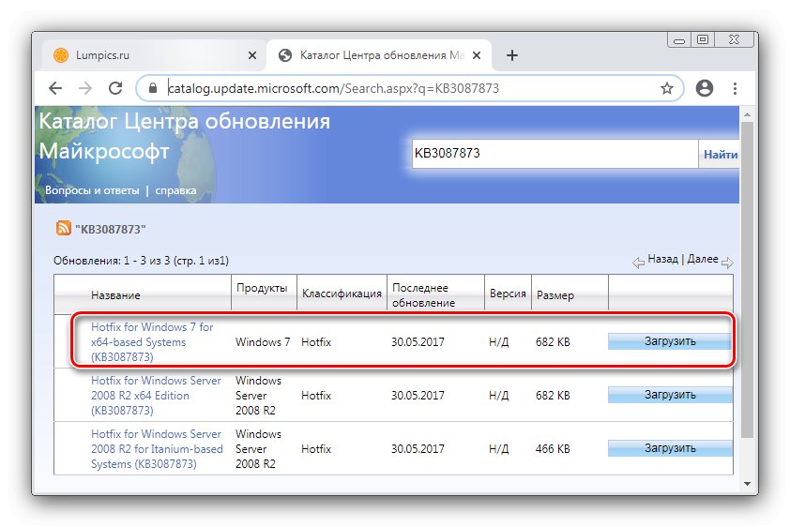Open Hotfix for Windows Server 2008 R2 x64 Edition

coord(156,395)
